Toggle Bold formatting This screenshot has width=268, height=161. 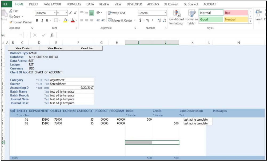(37, 20)
